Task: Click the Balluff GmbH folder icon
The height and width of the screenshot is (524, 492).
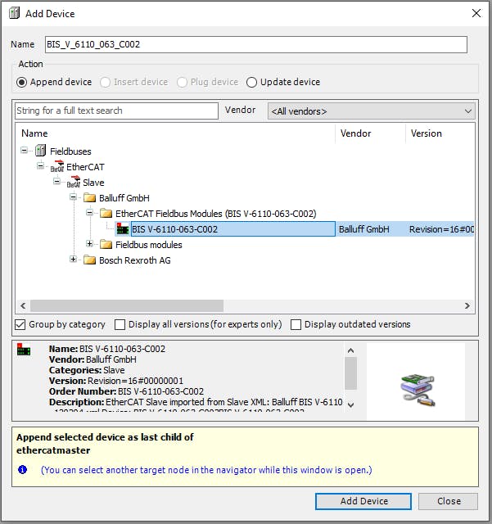Action: tap(89, 198)
